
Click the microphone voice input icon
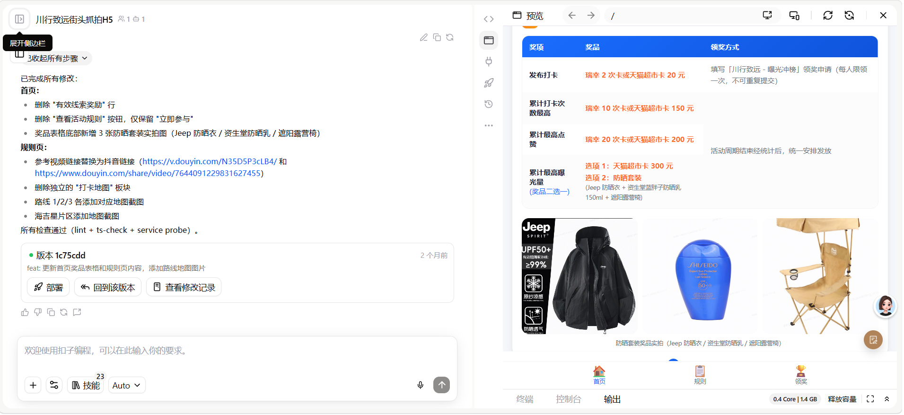421,385
